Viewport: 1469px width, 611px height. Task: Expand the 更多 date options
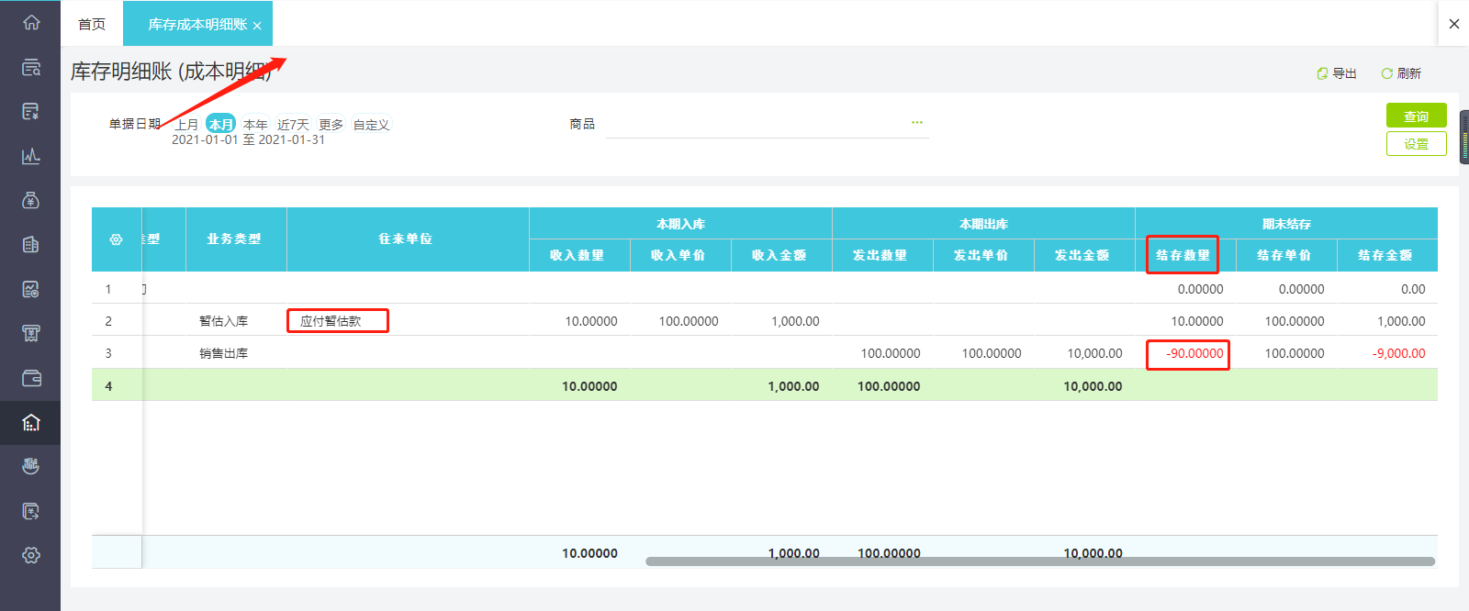[x=331, y=125]
